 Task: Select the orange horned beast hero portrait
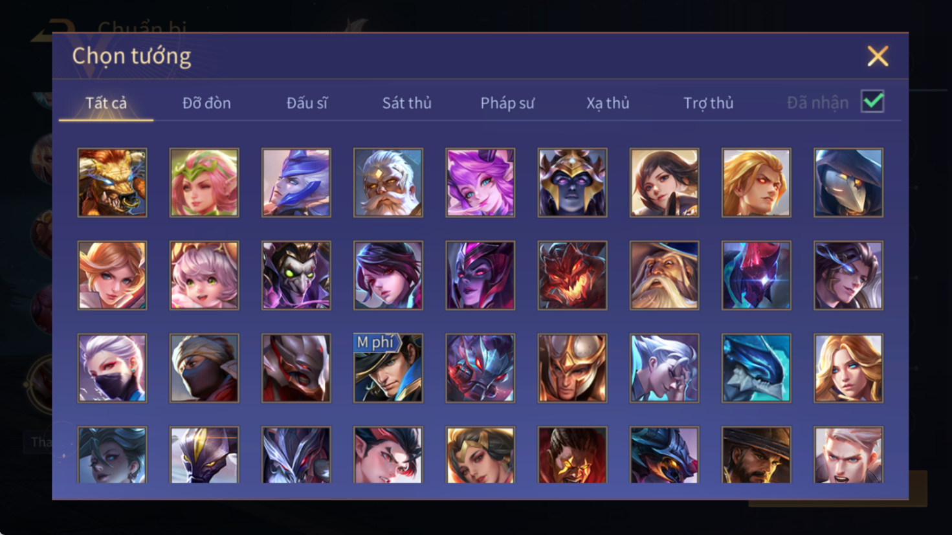pyautogui.click(x=112, y=182)
